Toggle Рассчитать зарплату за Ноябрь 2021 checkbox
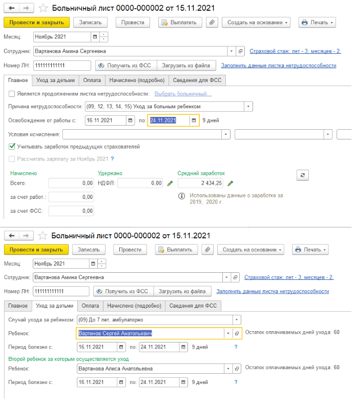The height and width of the screenshot is (405, 354). coord(12,159)
